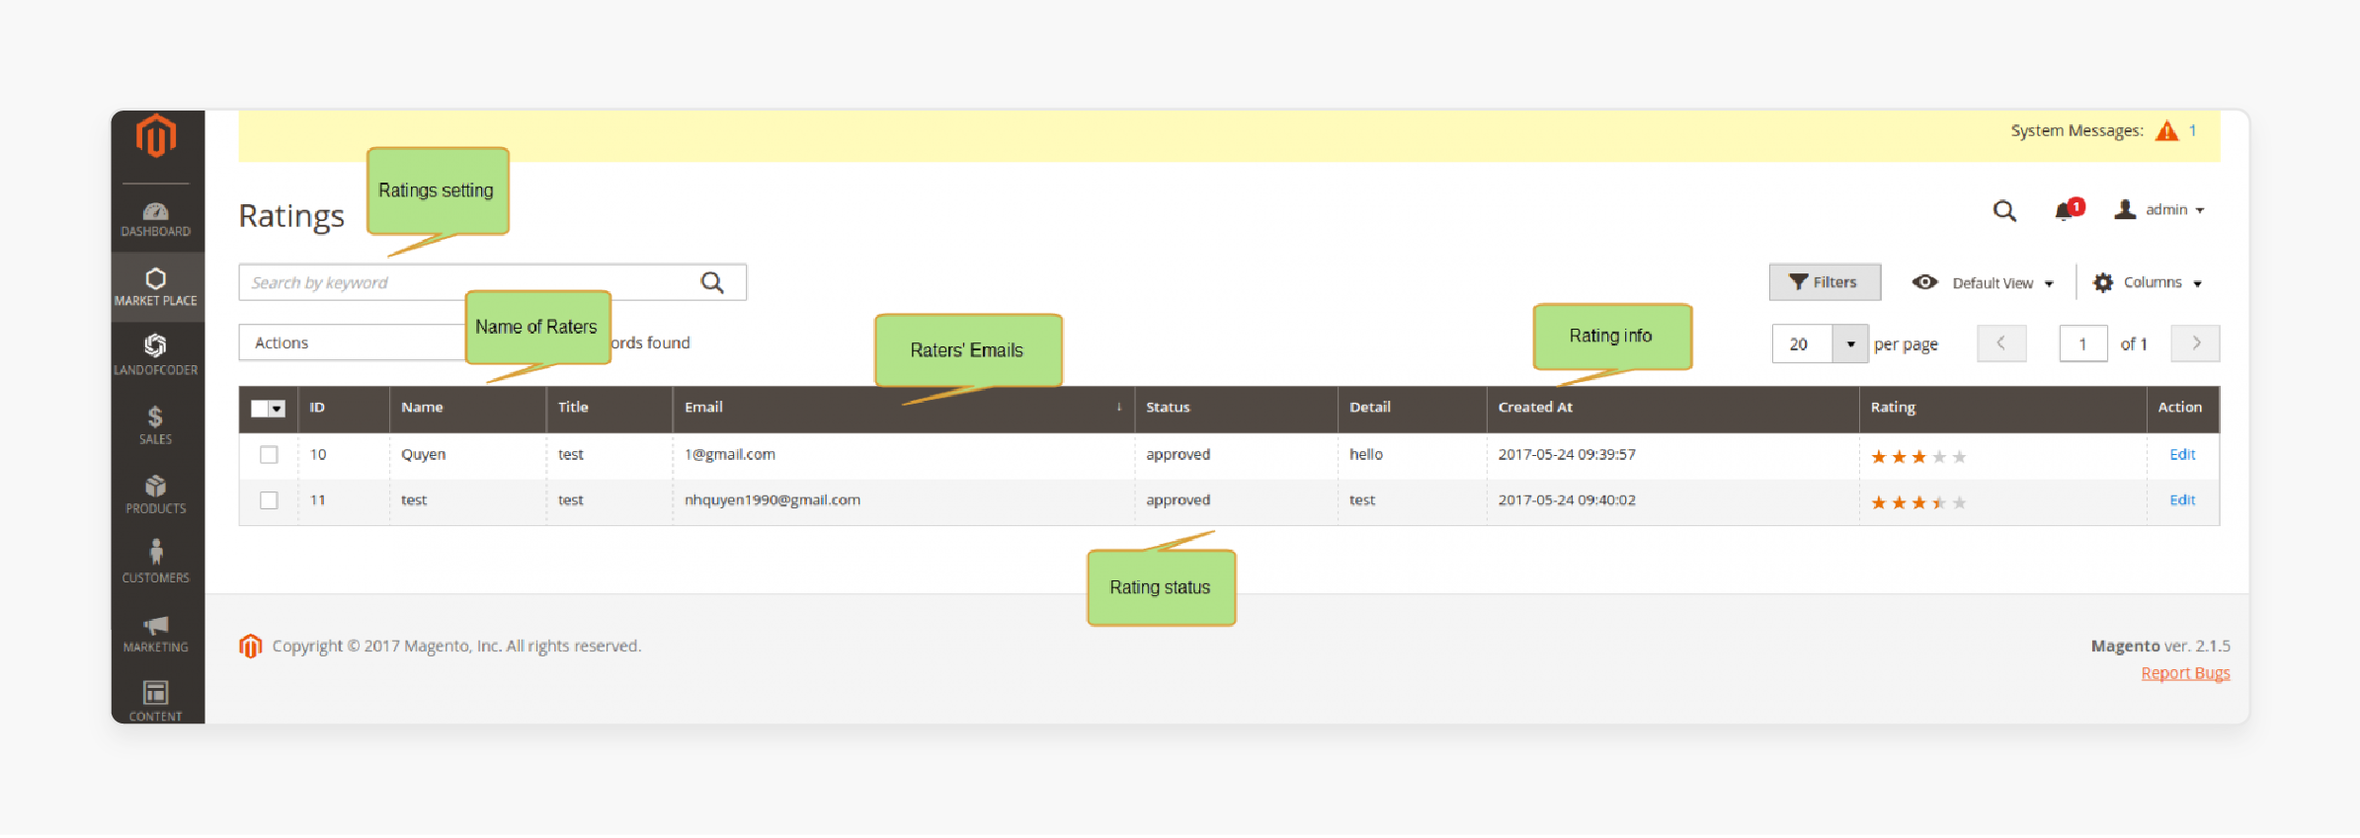Screen dimensions: 2360x838
Task: Click the current page number field
Action: click(2083, 344)
